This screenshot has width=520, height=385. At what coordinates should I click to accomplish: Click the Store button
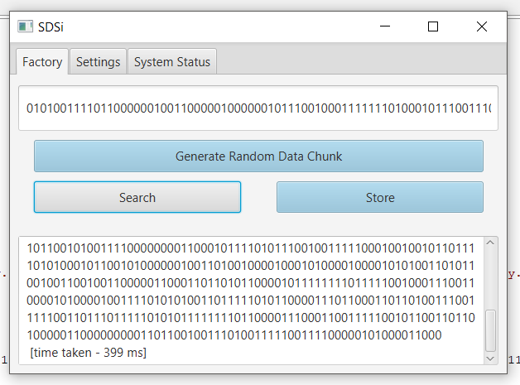pos(380,197)
